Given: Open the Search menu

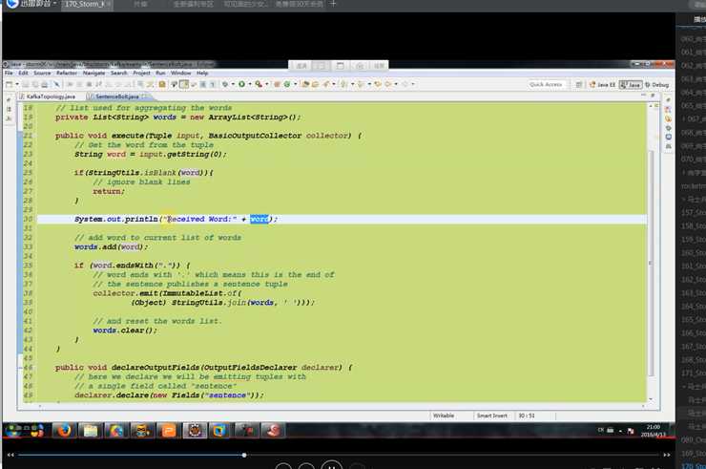Looking at the screenshot, I should pos(119,73).
